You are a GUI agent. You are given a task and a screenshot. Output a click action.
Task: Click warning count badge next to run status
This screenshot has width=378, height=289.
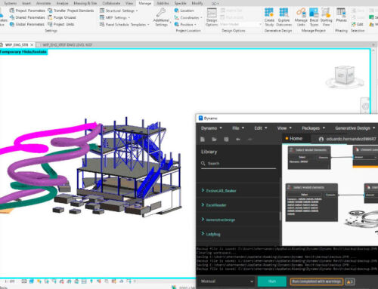[350, 281]
